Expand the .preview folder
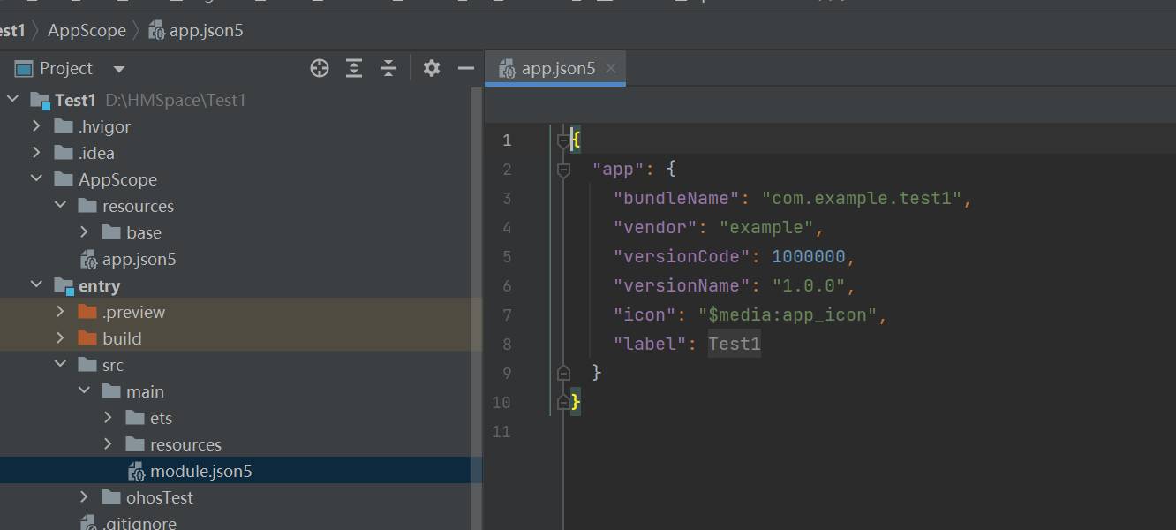 (60, 312)
